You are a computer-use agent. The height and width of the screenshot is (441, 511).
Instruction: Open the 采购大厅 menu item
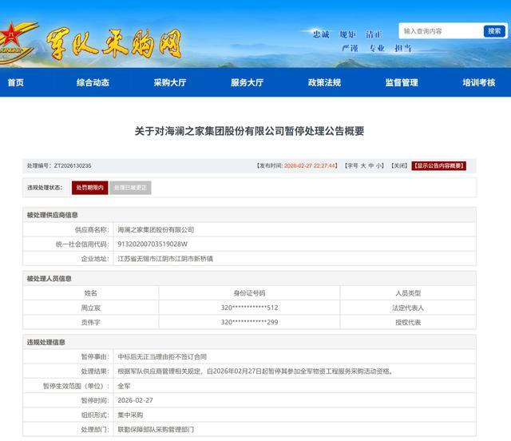click(170, 82)
